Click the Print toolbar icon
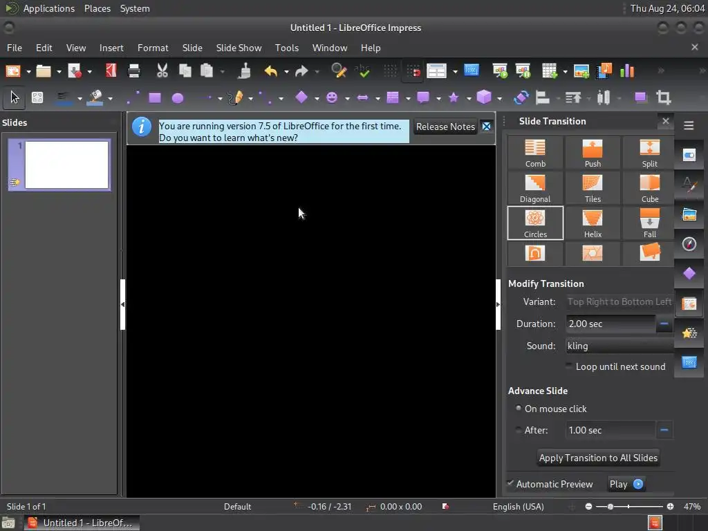The image size is (708, 531). 134,71
